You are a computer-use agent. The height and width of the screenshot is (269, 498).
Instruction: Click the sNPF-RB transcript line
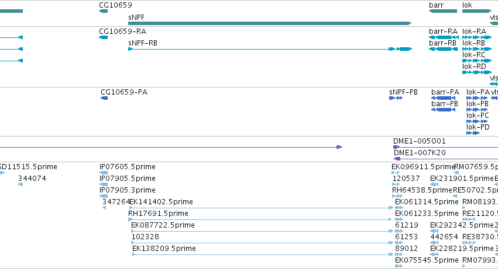[x=270, y=49]
